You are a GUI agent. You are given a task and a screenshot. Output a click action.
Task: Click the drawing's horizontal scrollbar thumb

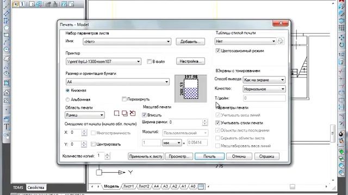[293, 187]
